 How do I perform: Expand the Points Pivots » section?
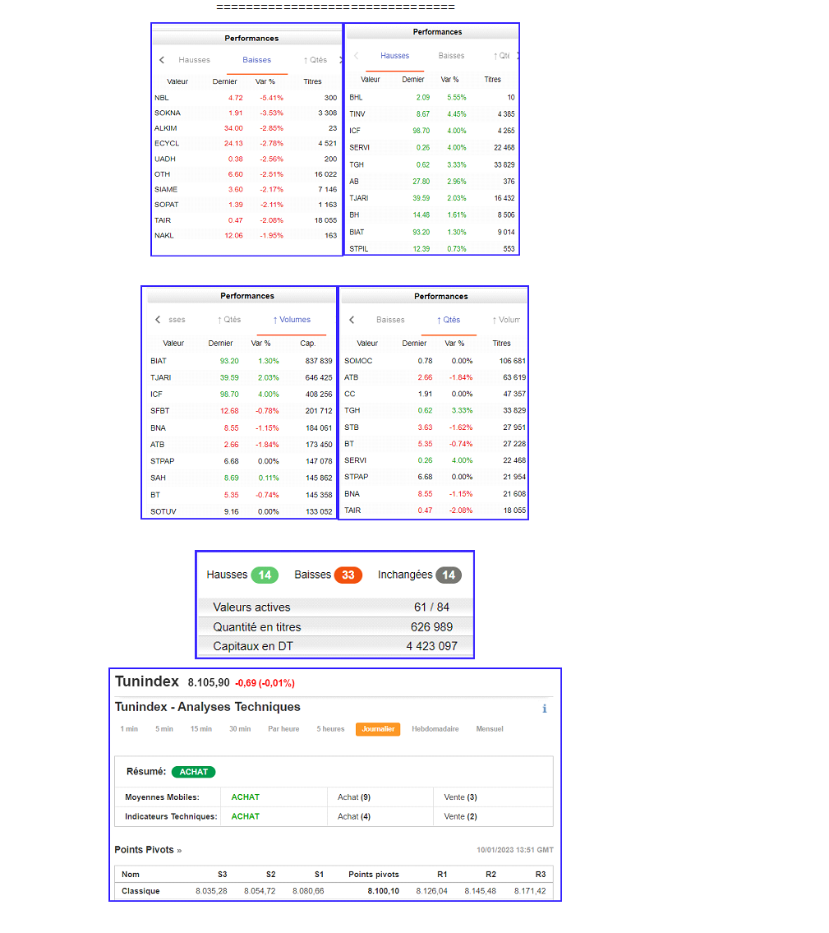[148, 850]
